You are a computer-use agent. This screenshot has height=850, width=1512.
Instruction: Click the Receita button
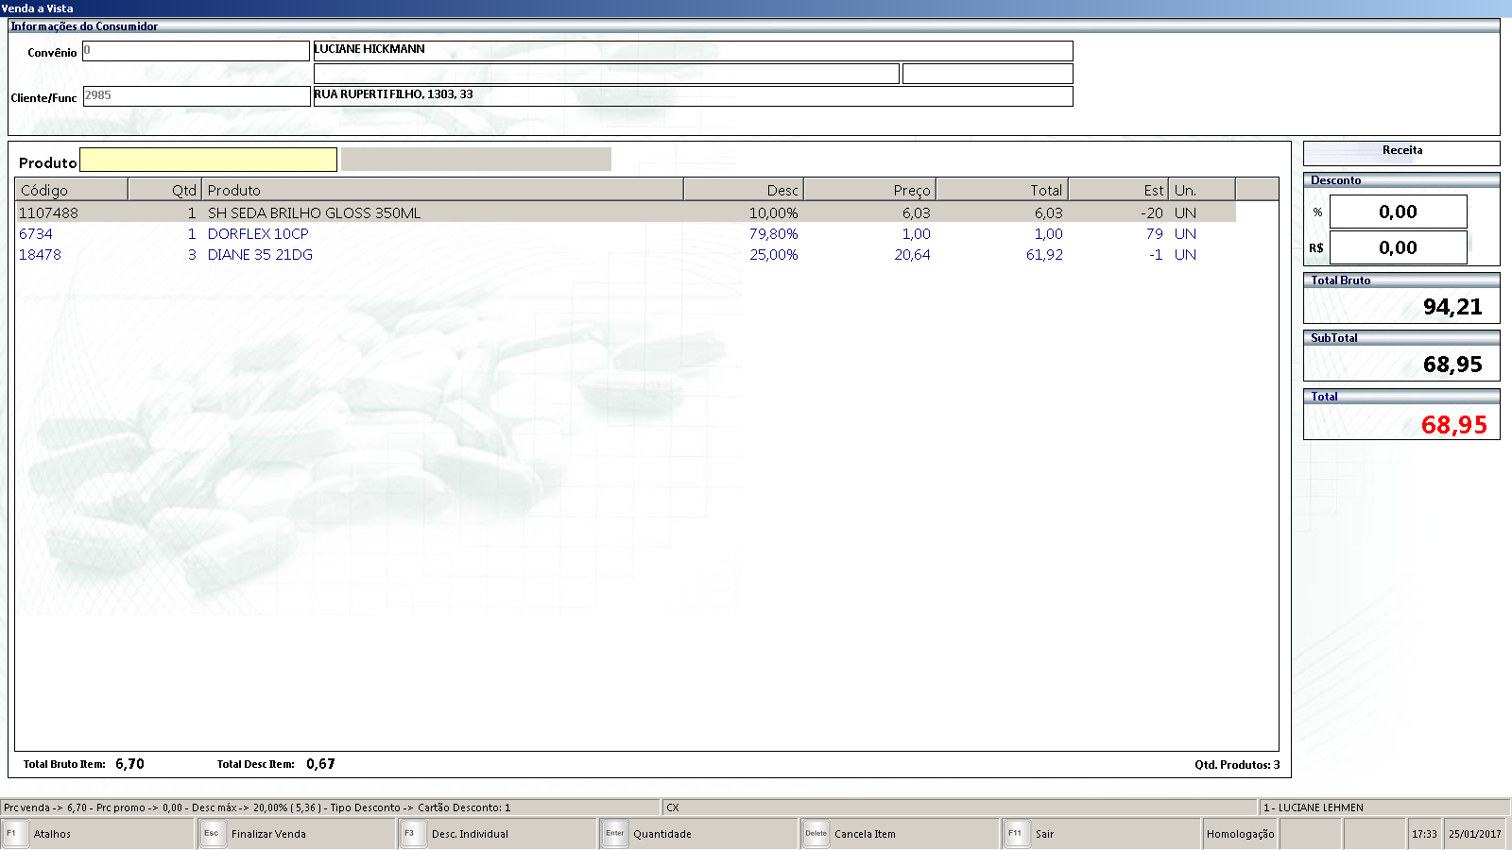click(1400, 151)
